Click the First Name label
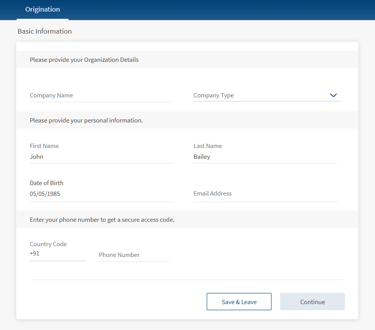 (x=44, y=146)
